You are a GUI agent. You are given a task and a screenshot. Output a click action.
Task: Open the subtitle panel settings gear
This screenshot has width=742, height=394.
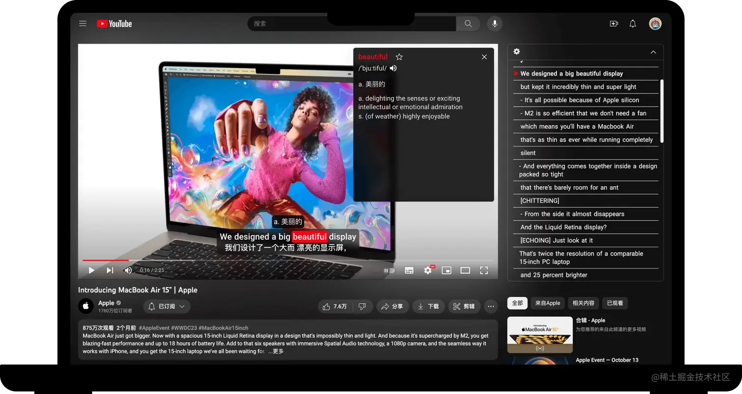point(517,51)
